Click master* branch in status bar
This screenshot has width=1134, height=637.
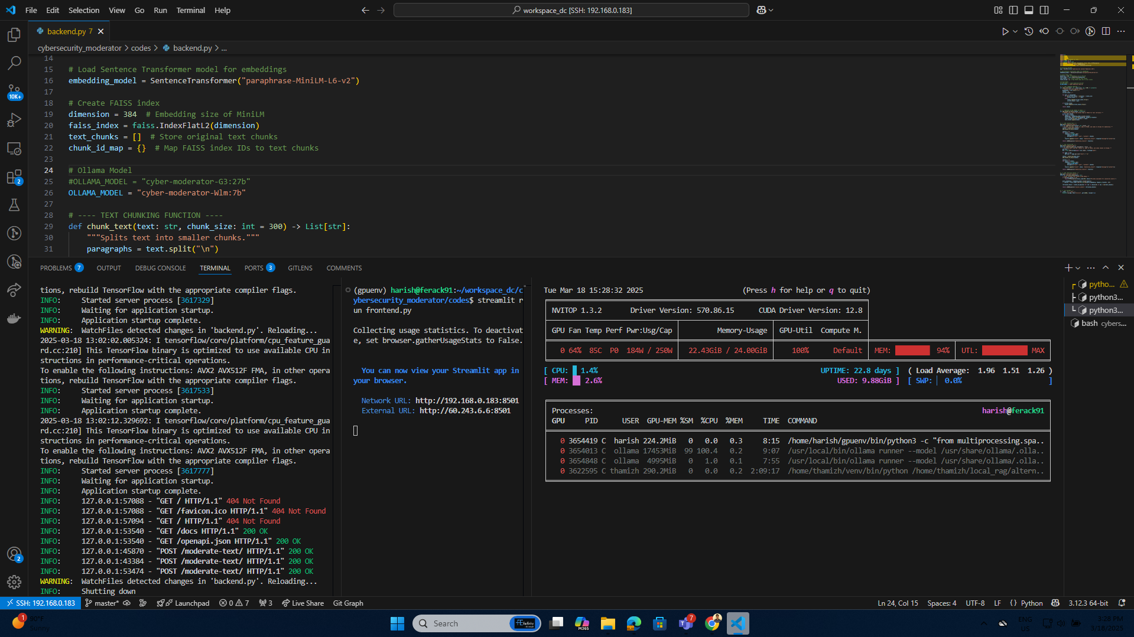(102, 603)
